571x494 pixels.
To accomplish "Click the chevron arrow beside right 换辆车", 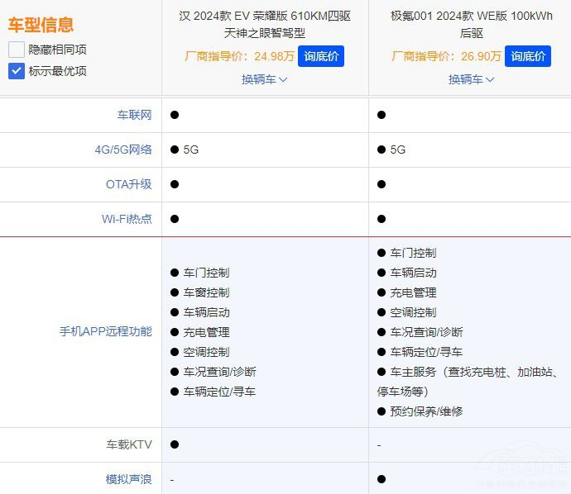I will pyautogui.click(x=490, y=80).
